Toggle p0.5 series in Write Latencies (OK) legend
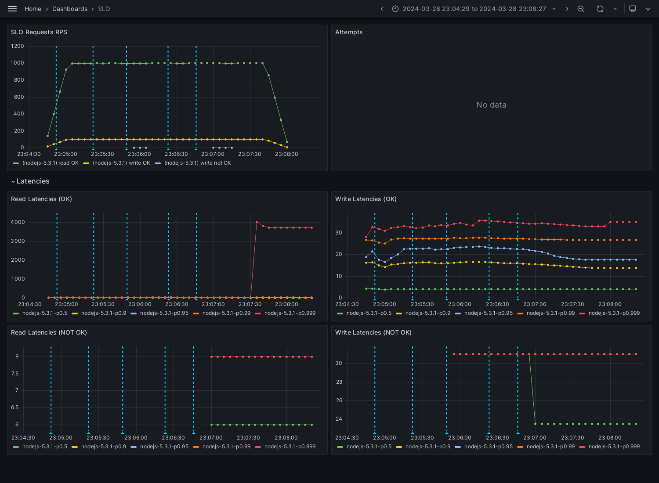Screen dimensions: 659x483 pyautogui.click(x=369, y=313)
